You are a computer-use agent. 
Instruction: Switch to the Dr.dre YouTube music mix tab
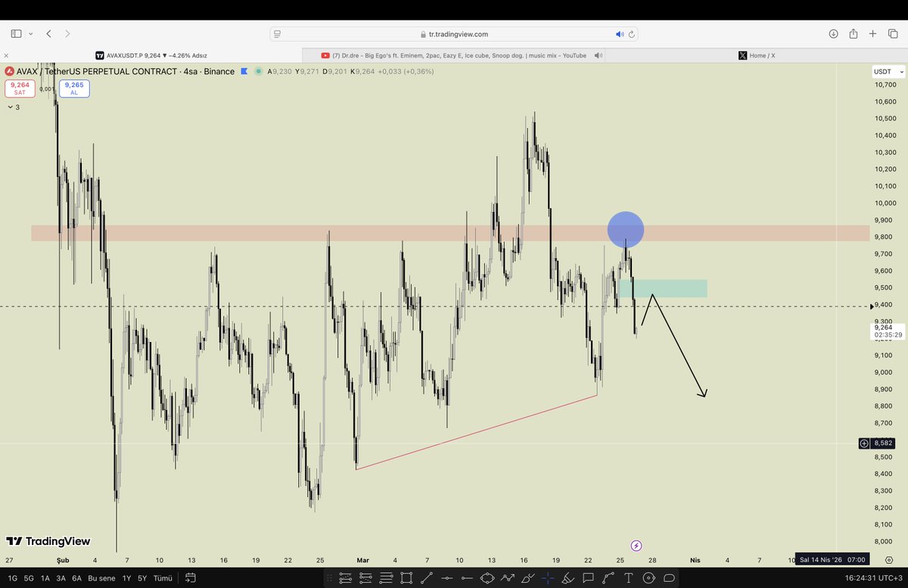(454, 55)
